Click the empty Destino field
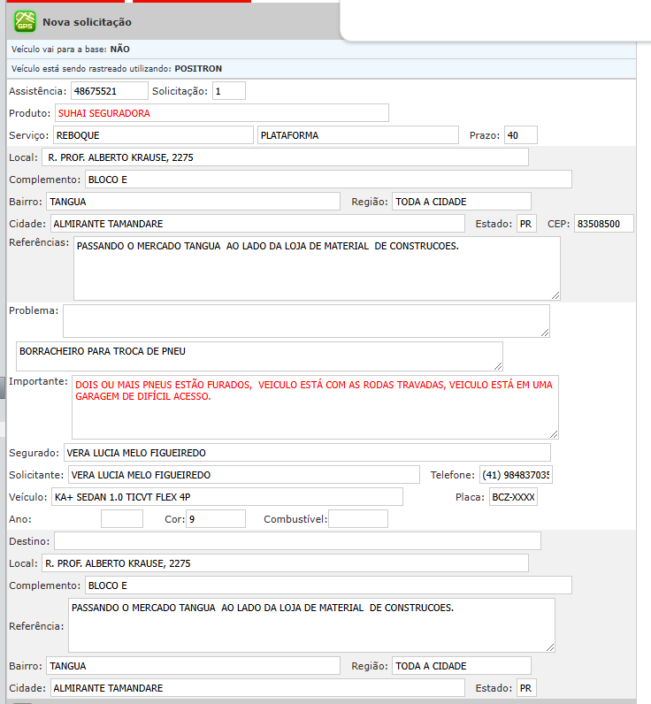 [x=296, y=540]
